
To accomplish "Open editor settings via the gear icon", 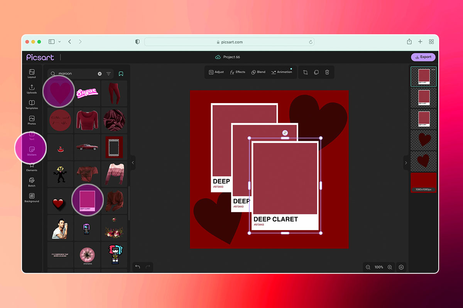I will tap(401, 267).
